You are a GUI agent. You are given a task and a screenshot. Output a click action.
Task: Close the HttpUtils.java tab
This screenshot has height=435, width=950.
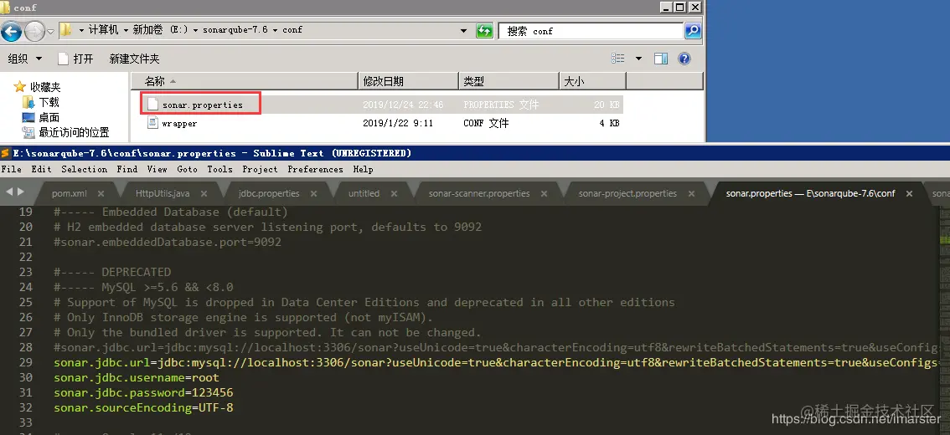[204, 193]
